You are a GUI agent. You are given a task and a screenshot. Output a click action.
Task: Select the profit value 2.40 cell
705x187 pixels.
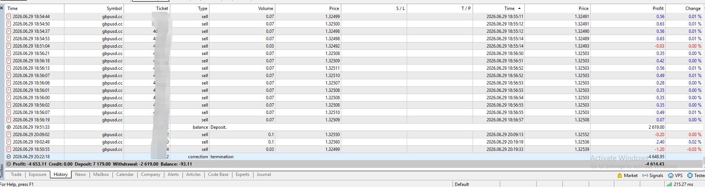tap(660, 142)
